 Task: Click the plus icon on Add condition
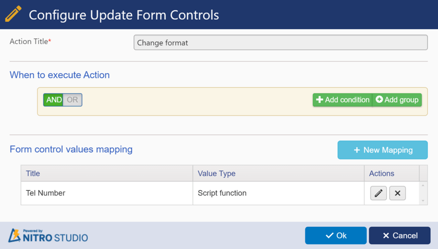[x=319, y=100]
